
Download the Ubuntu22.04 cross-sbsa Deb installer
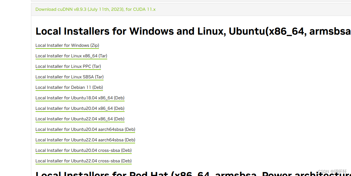pyautogui.click(x=84, y=161)
